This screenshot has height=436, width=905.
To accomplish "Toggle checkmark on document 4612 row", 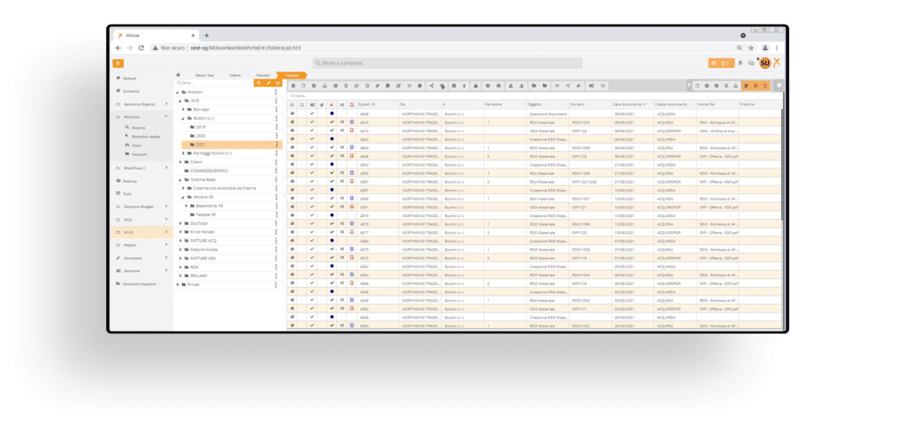I will click(312, 131).
